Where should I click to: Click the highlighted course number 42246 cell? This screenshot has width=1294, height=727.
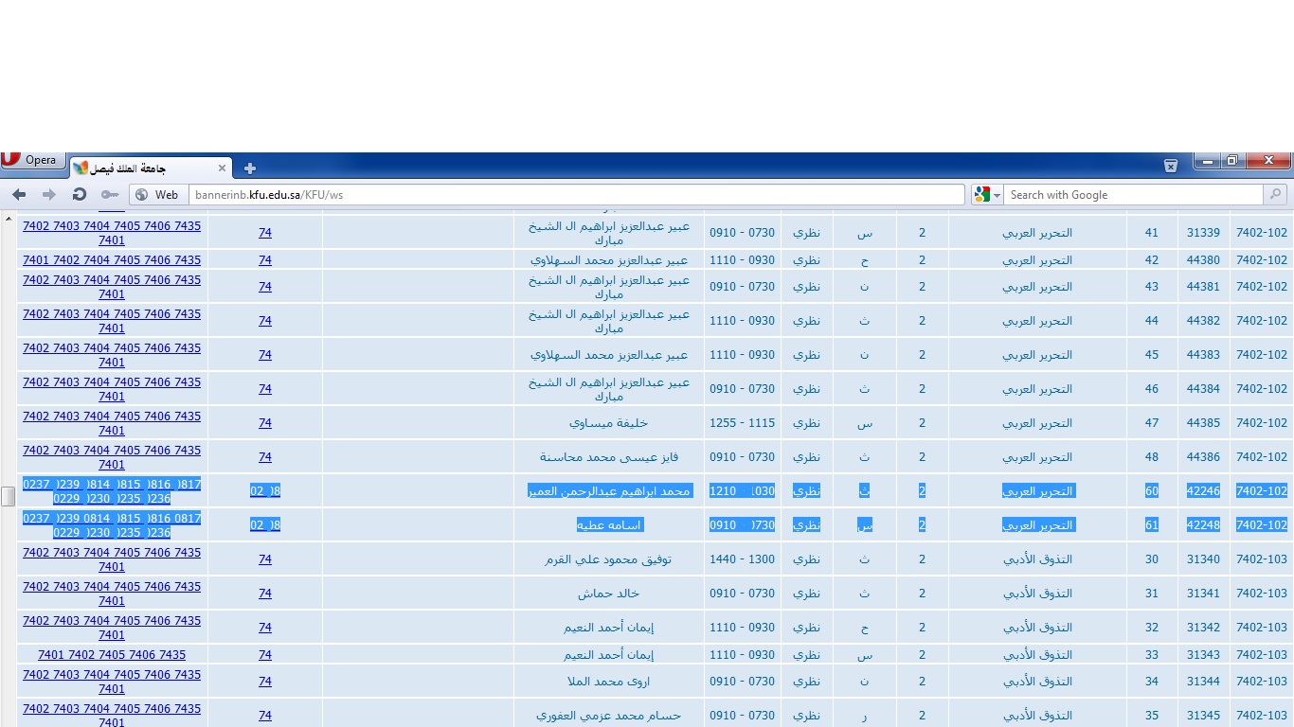point(1203,491)
